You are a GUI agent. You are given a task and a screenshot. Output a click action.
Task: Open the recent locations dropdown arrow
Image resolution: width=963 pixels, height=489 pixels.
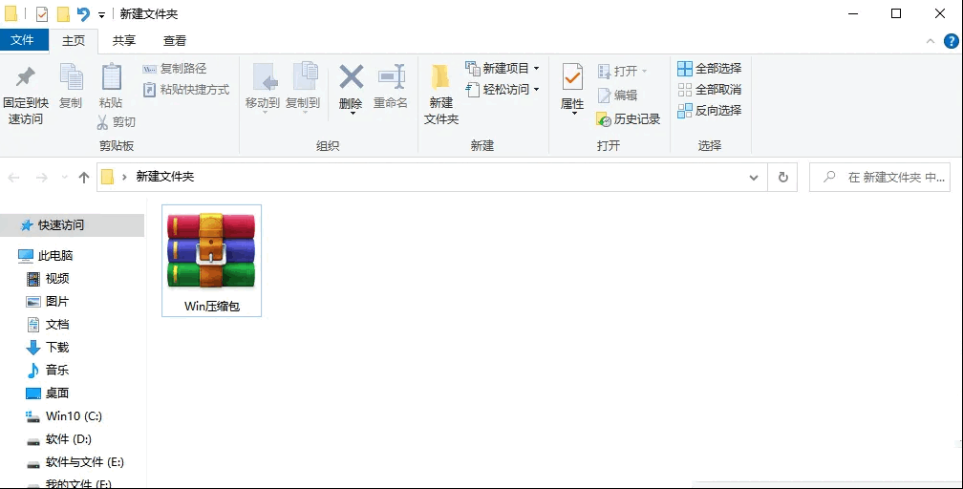point(65,178)
